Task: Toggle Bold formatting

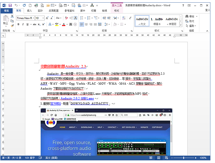Action: [x=18, y=24]
